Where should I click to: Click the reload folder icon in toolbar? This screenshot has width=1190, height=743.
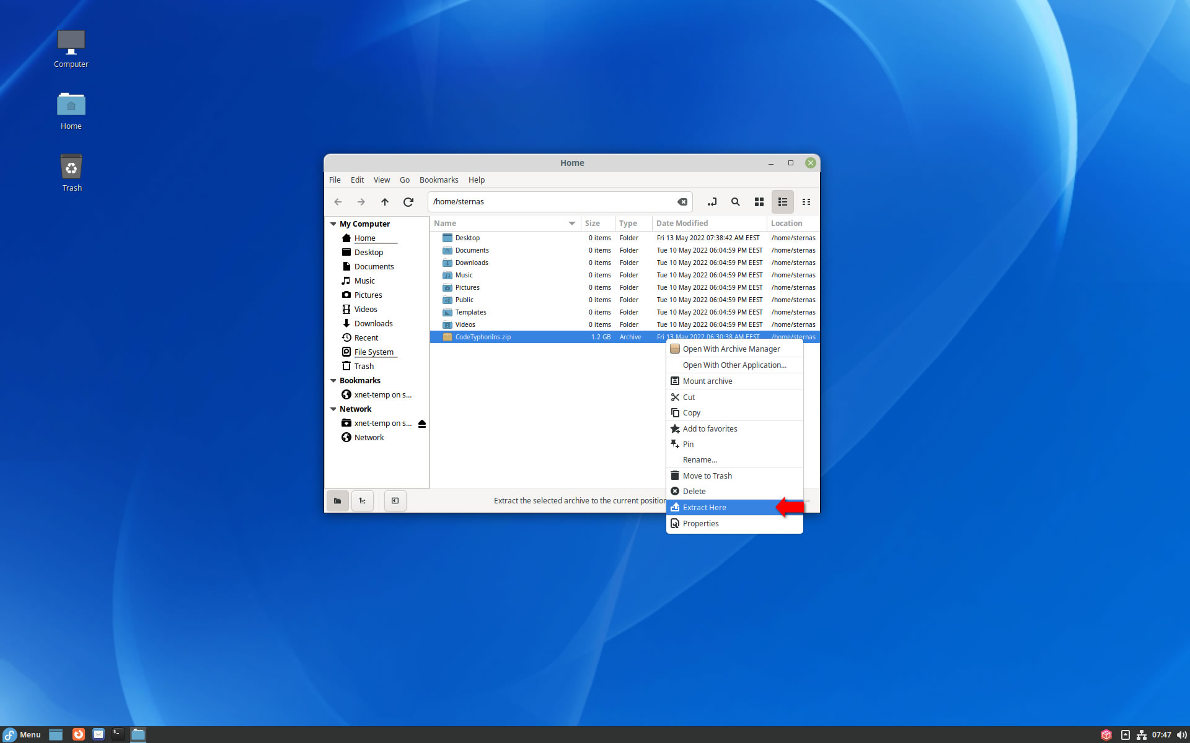tap(408, 202)
